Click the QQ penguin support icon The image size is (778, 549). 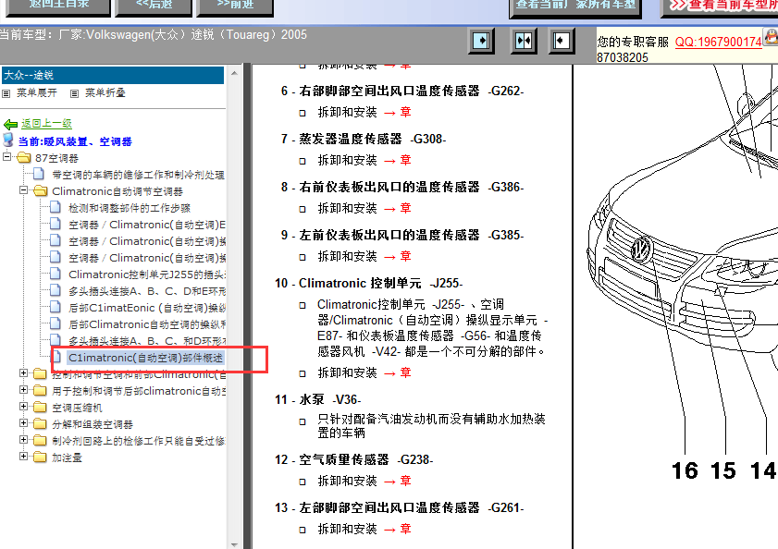point(771,37)
